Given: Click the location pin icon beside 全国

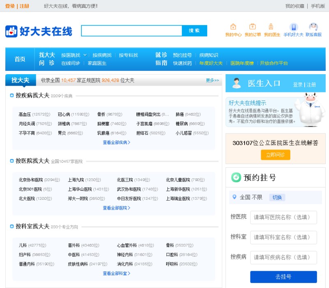Looking at the screenshot, I should tap(234, 197).
